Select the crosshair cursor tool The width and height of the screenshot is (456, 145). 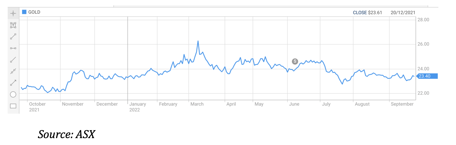pos(13,13)
